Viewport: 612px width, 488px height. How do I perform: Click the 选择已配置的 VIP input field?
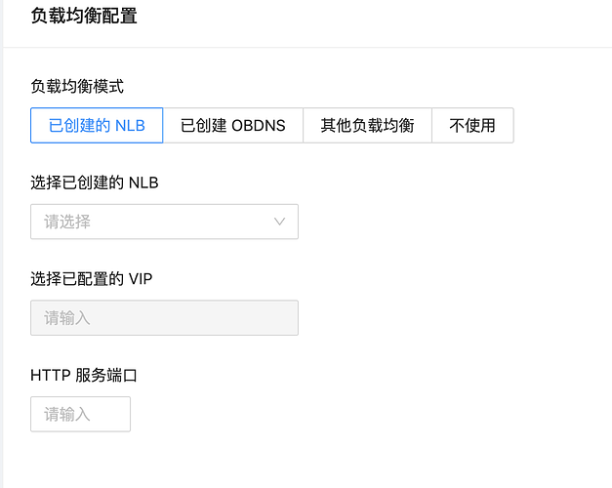coord(164,318)
